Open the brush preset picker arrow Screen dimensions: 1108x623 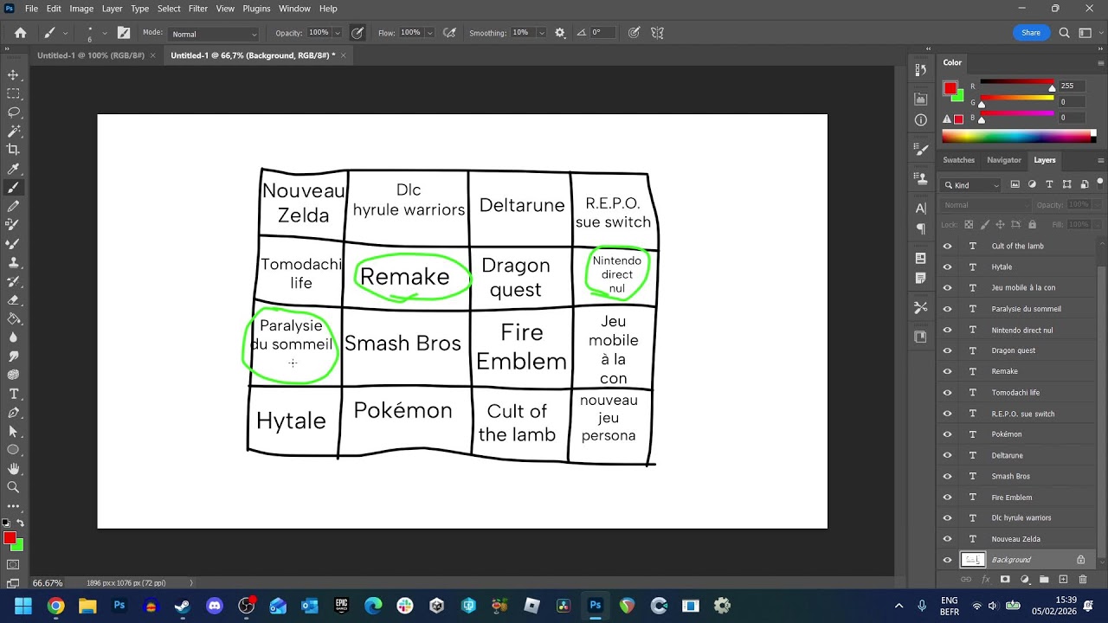click(x=105, y=33)
